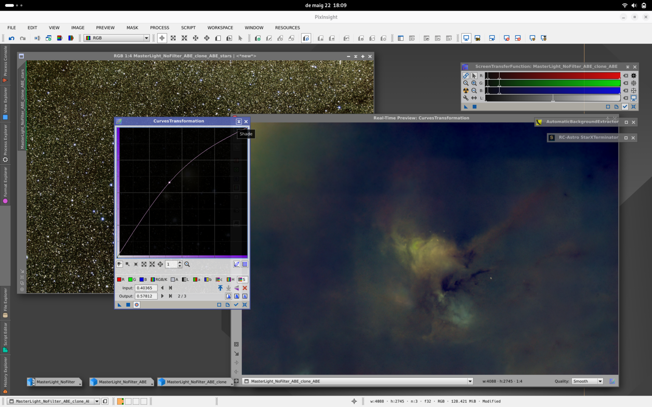The height and width of the screenshot is (407, 652).
Task: Select the RGB/K combined channel curve
Action: (x=159, y=279)
